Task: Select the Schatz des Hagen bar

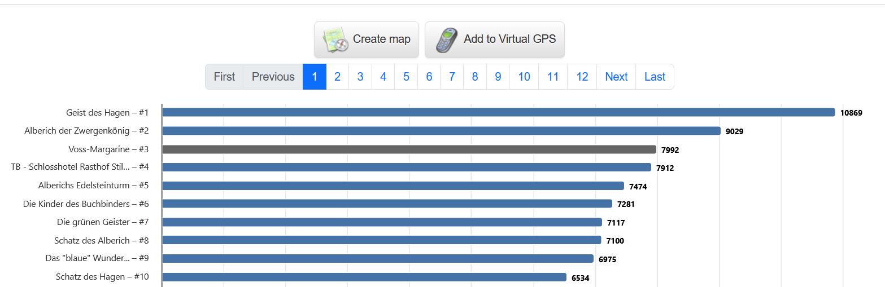Action: 364,277
